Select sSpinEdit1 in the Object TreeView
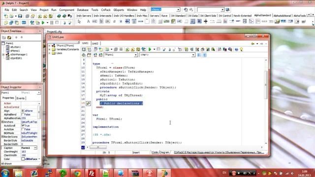 pyautogui.click(x=16, y=58)
